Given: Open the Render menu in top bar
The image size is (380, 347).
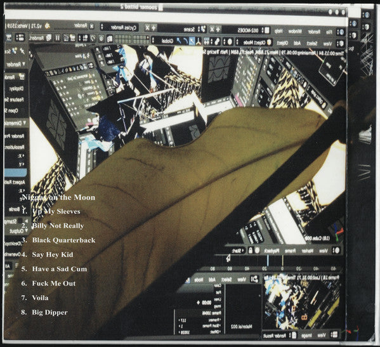Looking at the screenshot, I should coord(314,32).
